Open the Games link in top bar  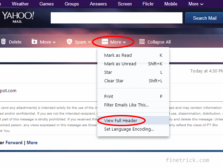47,4
